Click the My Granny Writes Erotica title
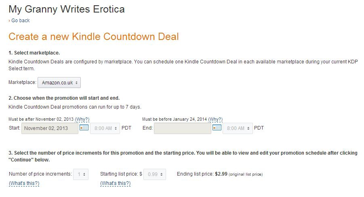 [x=67, y=9]
